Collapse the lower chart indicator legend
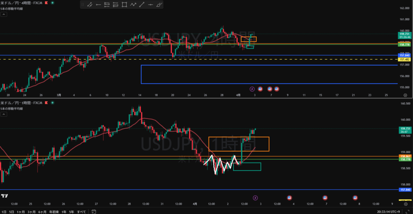Viewport: 413px width, 214px height. click(x=4, y=114)
